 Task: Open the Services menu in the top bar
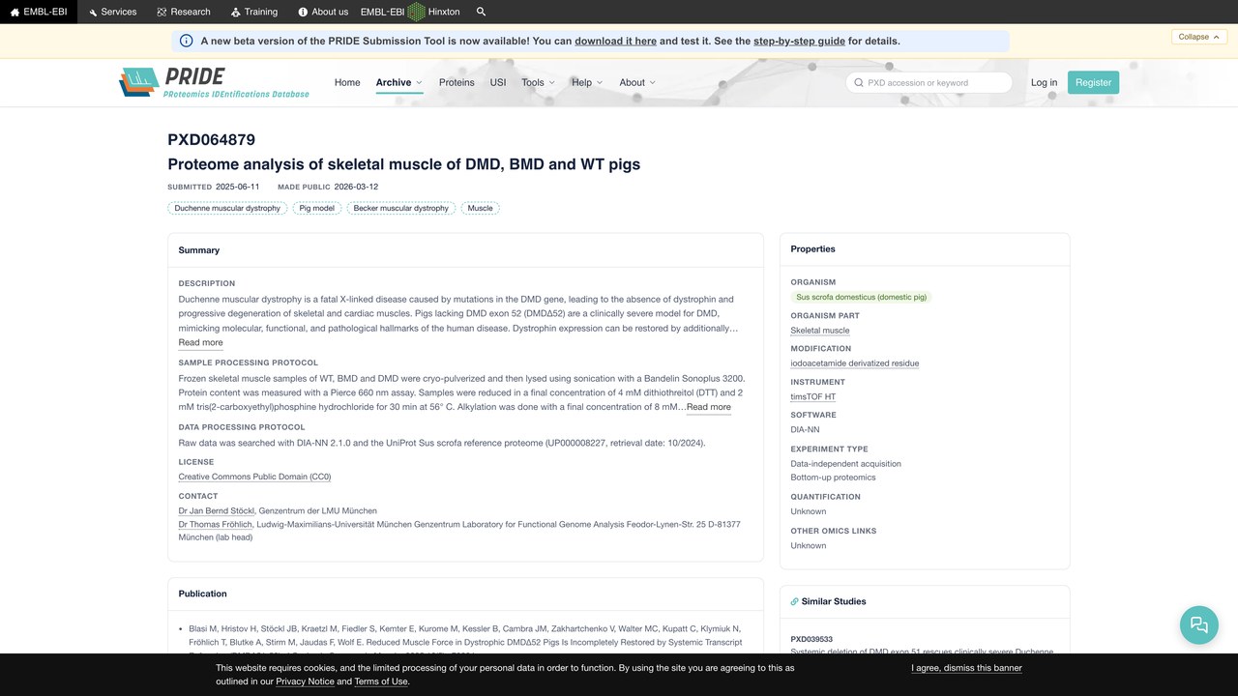click(x=112, y=12)
